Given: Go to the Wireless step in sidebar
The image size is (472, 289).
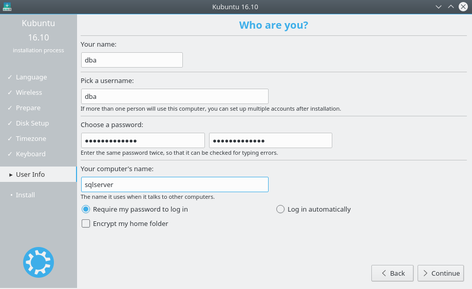Looking at the screenshot, I should 29,93.
